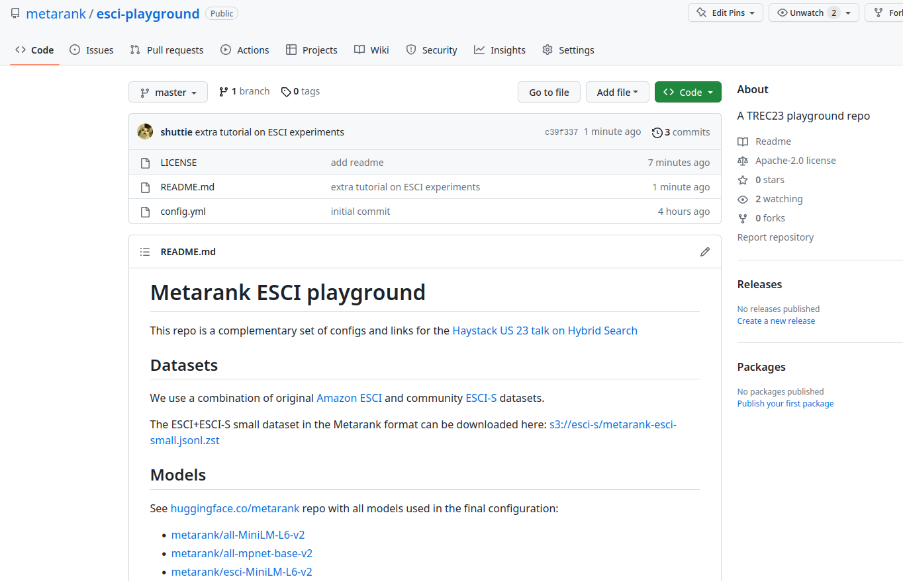Open the Wiki tab
Image resolution: width=903 pixels, height=581 pixels.
tap(371, 50)
